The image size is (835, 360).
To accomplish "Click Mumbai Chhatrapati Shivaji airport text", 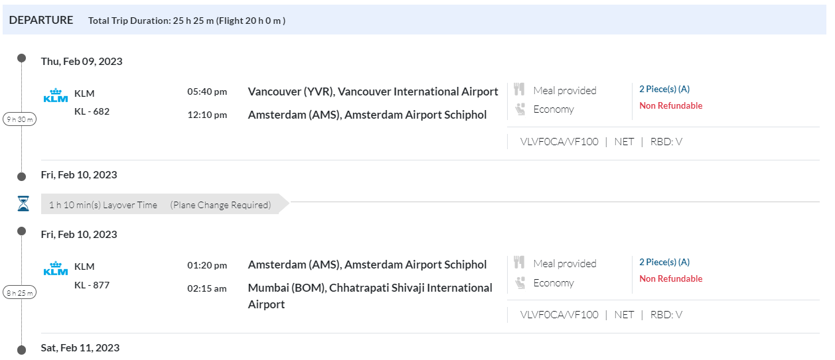I will (370, 296).
